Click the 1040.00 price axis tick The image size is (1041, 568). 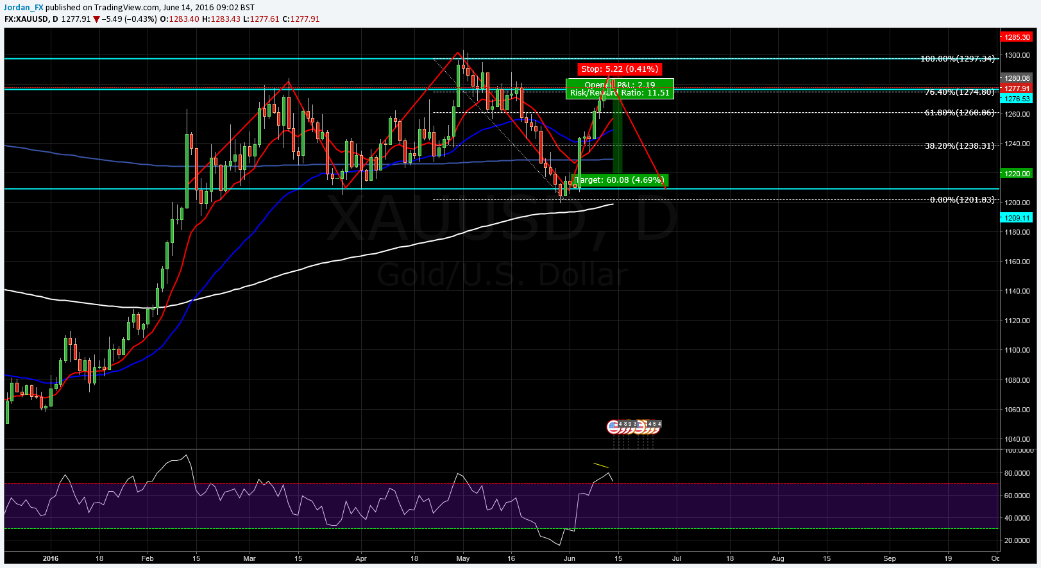coord(1017,439)
